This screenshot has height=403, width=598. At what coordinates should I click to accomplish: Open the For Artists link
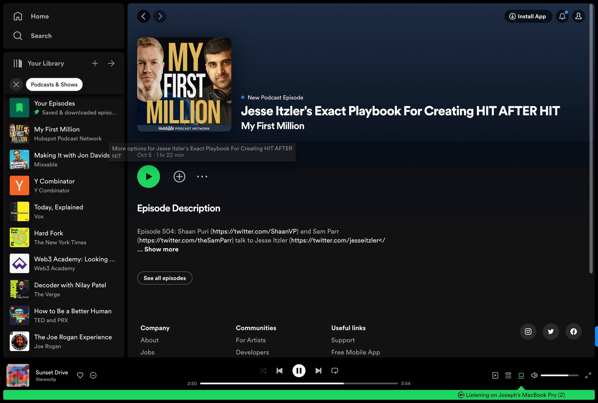[x=251, y=340]
